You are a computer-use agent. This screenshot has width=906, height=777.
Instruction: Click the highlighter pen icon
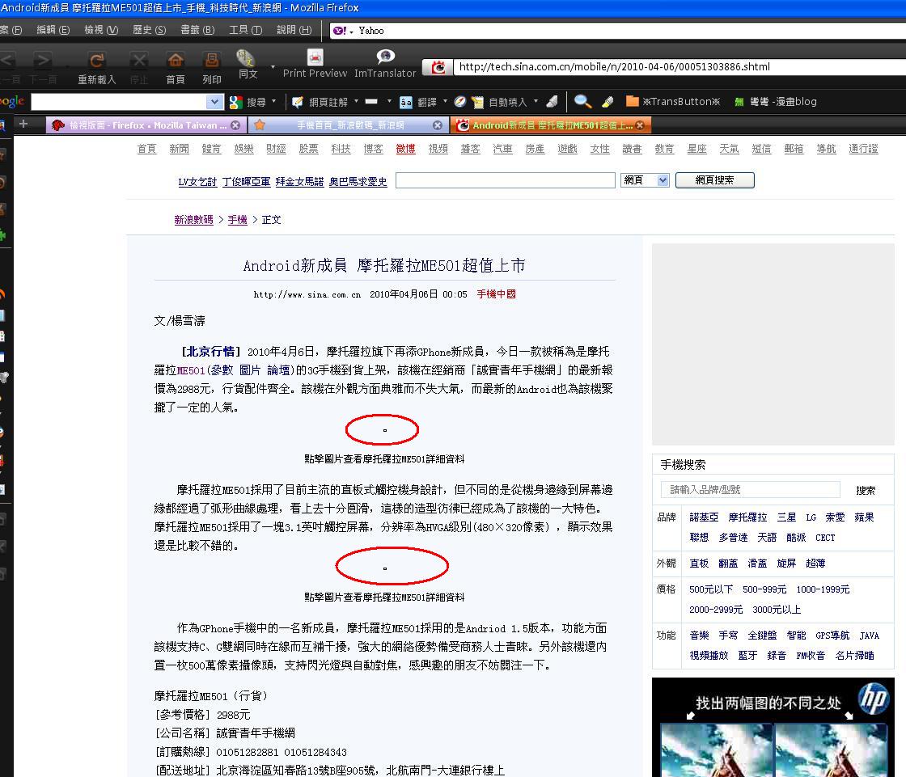point(608,101)
